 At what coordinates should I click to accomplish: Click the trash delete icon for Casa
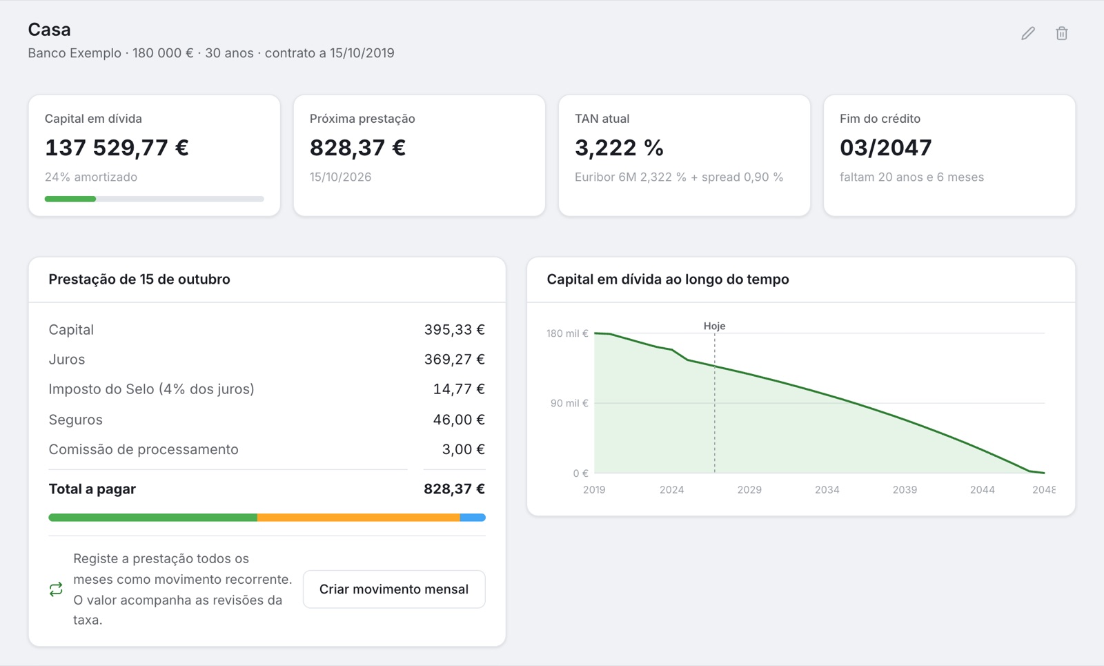[x=1062, y=33]
